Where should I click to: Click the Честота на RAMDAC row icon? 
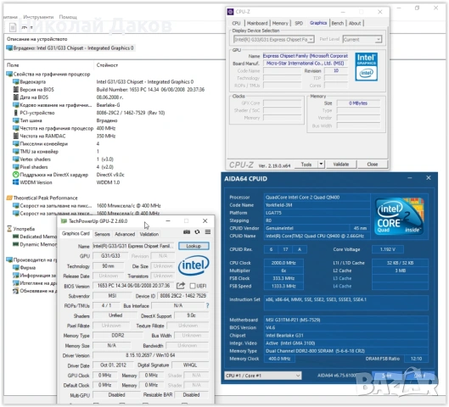point(16,136)
